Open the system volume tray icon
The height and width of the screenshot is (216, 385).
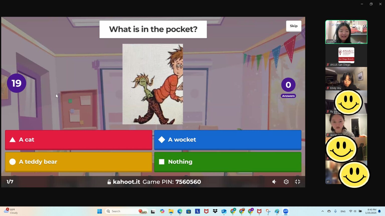pos(355,211)
